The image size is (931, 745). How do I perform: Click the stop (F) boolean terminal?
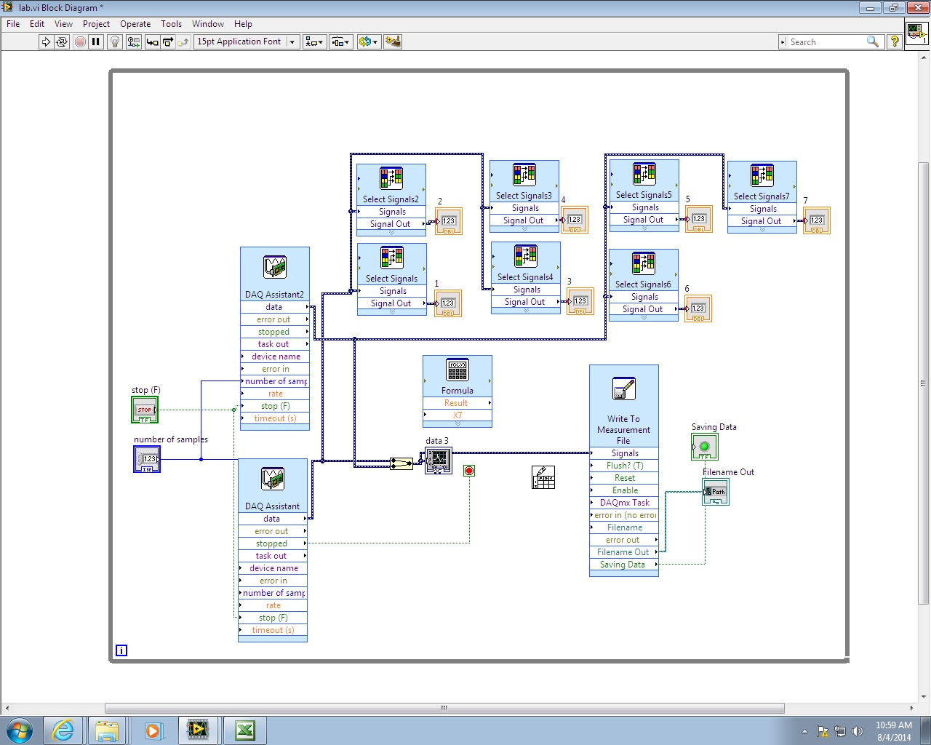coord(145,410)
